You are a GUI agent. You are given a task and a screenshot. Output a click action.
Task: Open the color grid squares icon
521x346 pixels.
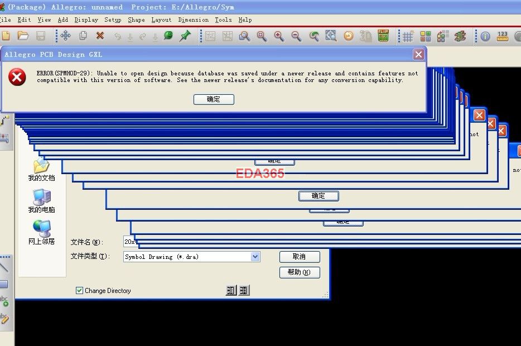(425, 36)
